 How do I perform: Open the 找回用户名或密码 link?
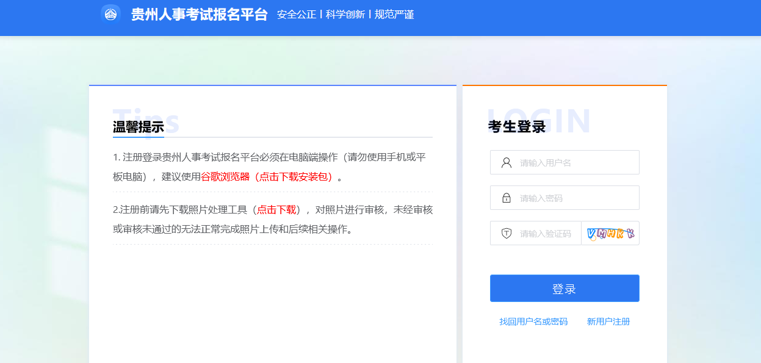click(533, 322)
